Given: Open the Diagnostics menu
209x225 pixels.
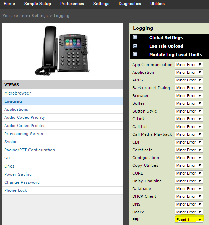Looking at the screenshot, I should 130,4.
